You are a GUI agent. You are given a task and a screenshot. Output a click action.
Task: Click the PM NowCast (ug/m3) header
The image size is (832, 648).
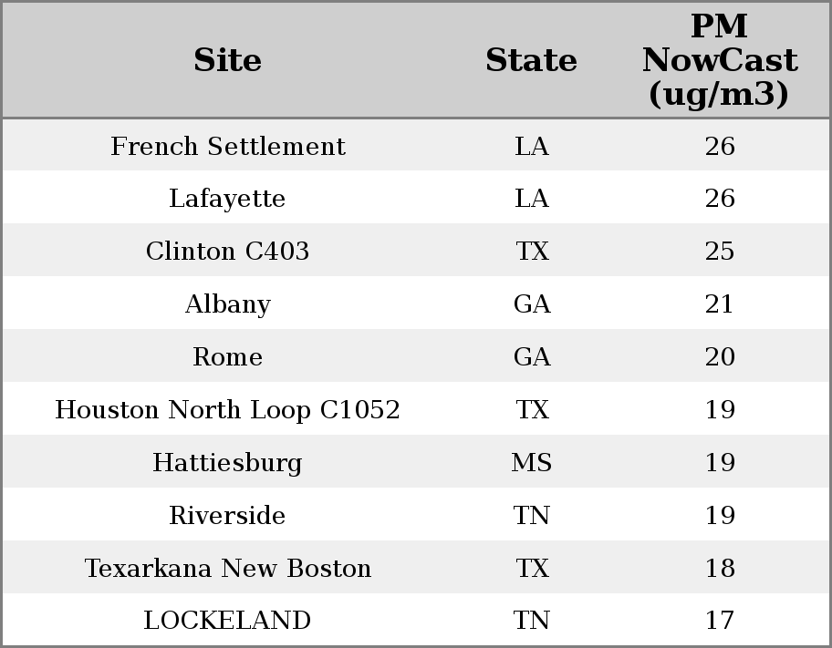pos(719,60)
